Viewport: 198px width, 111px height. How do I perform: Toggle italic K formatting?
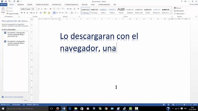point(24,13)
